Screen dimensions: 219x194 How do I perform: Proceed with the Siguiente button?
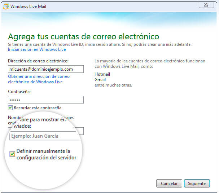pos(197,184)
